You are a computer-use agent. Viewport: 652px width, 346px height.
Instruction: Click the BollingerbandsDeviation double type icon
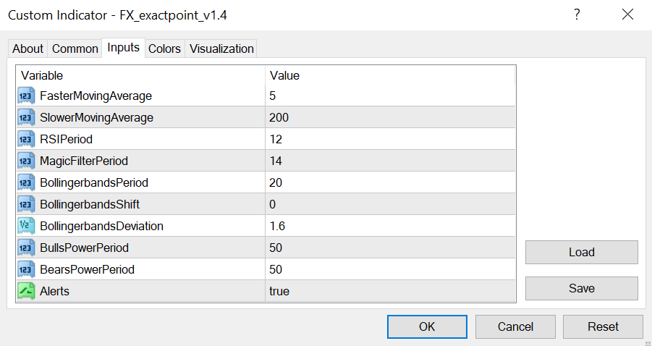(26, 226)
